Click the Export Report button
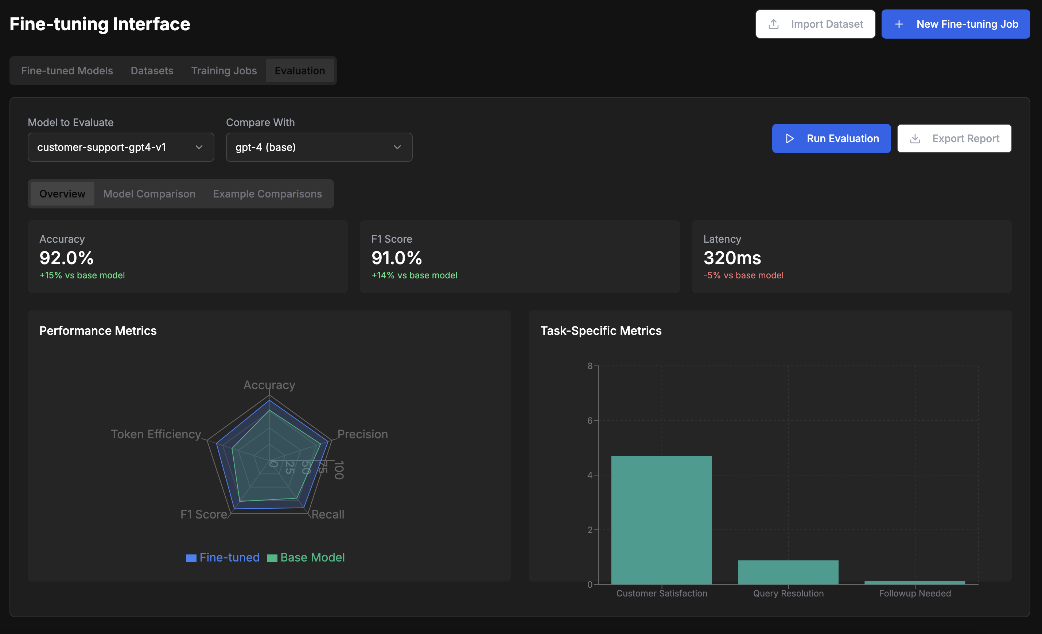The height and width of the screenshot is (634, 1042). 954,138
